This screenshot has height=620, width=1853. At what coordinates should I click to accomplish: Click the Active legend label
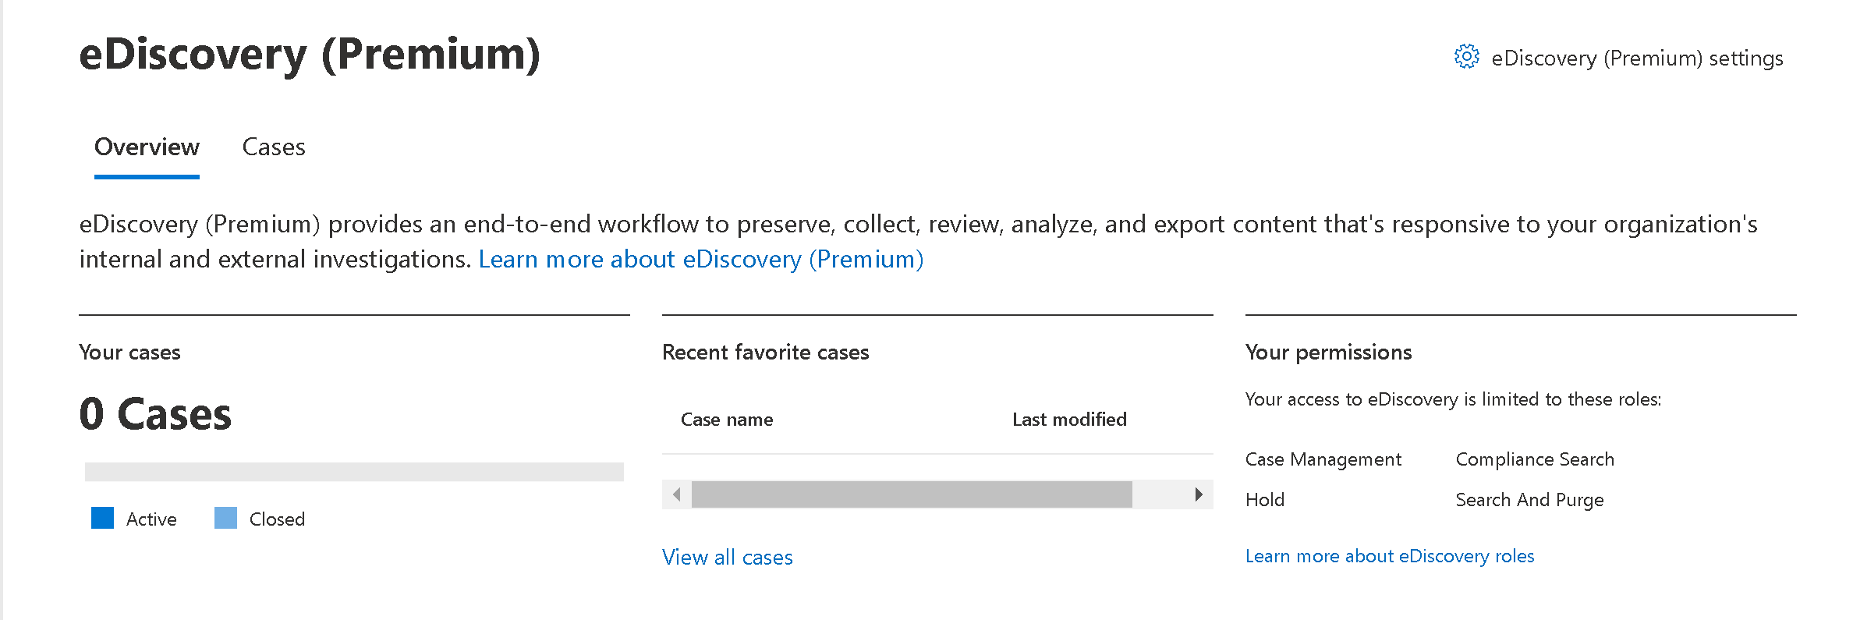coord(151,519)
